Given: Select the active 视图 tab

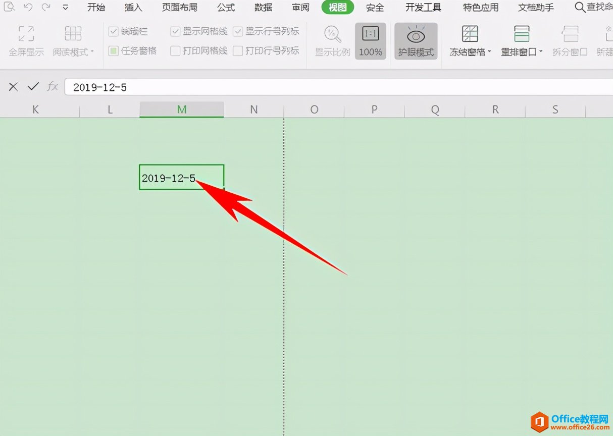Looking at the screenshot, I should pos(338,8).
